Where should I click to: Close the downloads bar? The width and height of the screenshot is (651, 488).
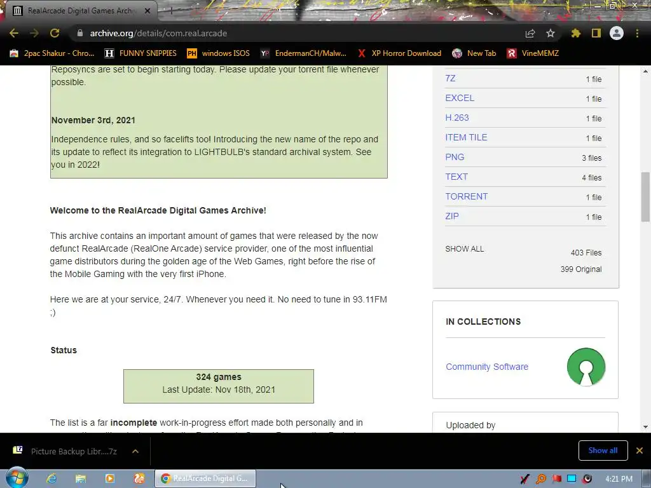tap(640, 451)
